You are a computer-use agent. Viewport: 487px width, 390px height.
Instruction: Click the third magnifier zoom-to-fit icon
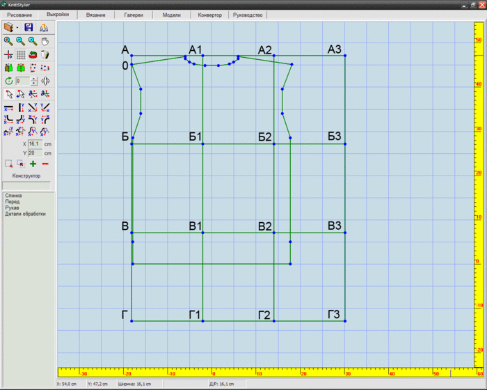click(x=33, y=41)
